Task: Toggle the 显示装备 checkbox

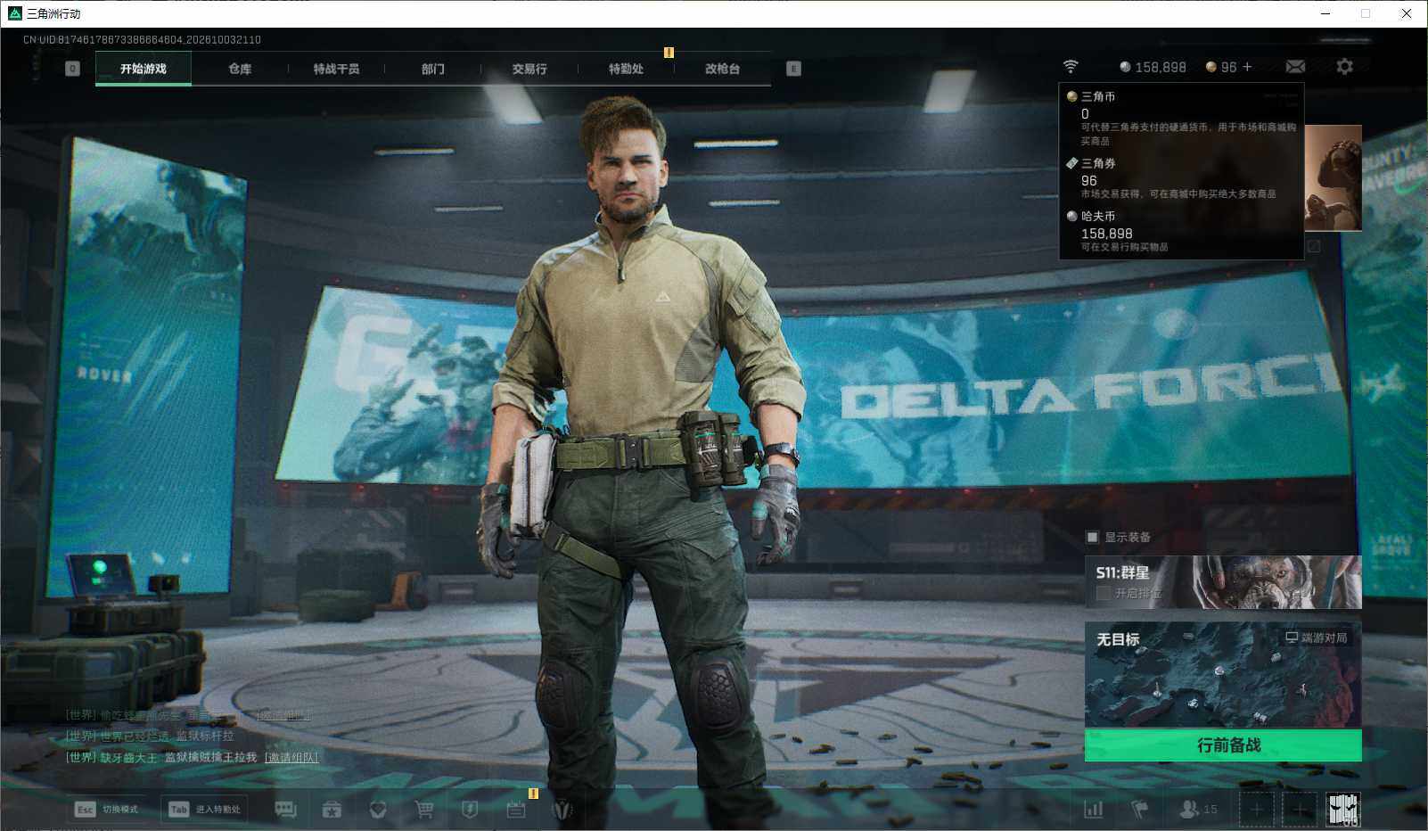Action: (1092, 537)
